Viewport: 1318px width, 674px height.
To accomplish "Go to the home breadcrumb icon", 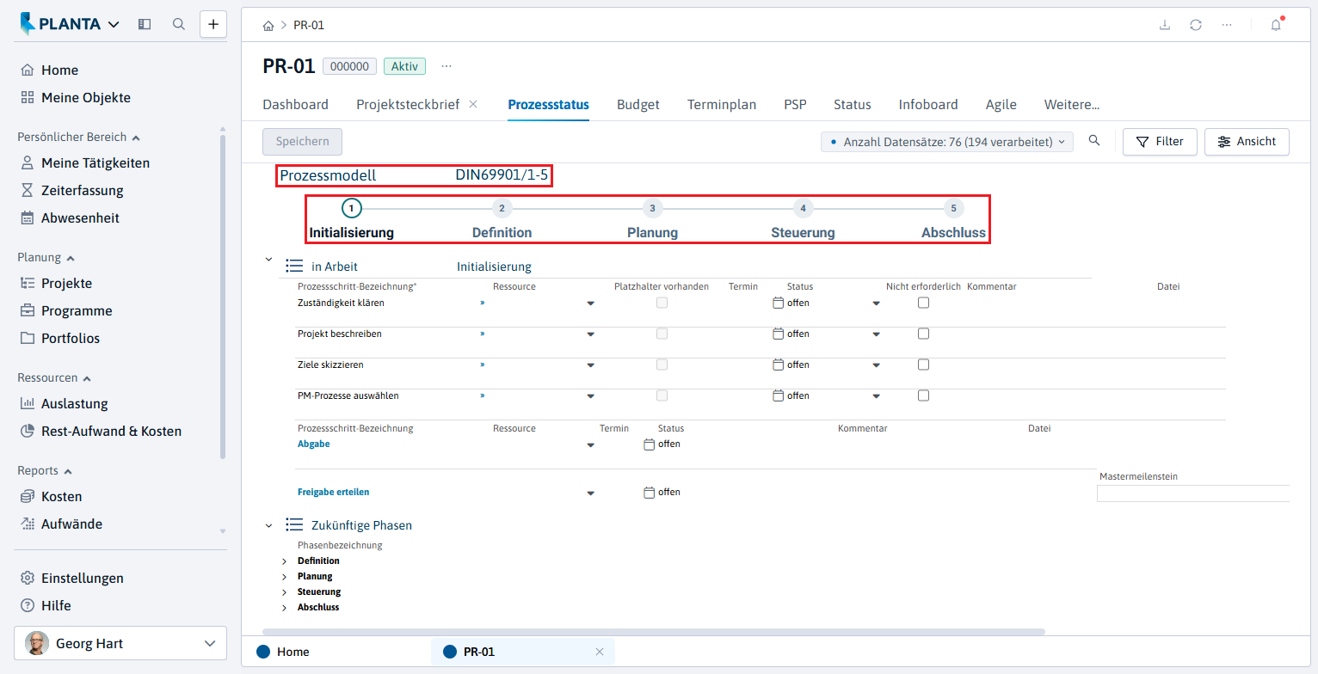I will click(x=268, y=25).
